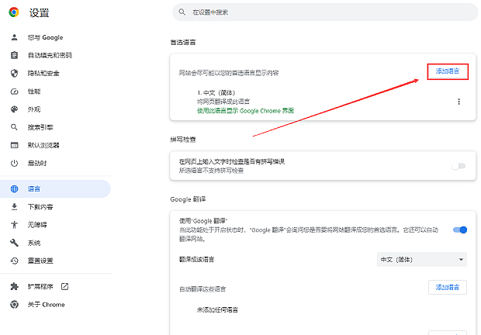
Task: Click 添加语言 under 首选语言
Action: click(448, 71)
